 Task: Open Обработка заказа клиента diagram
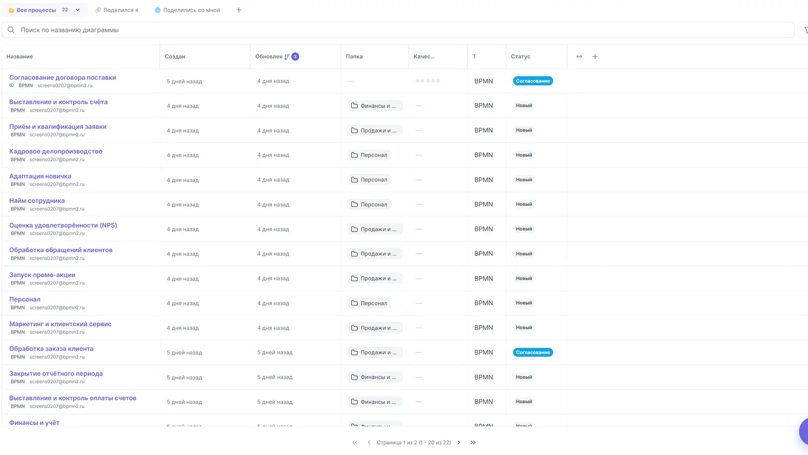coord(51,349)
